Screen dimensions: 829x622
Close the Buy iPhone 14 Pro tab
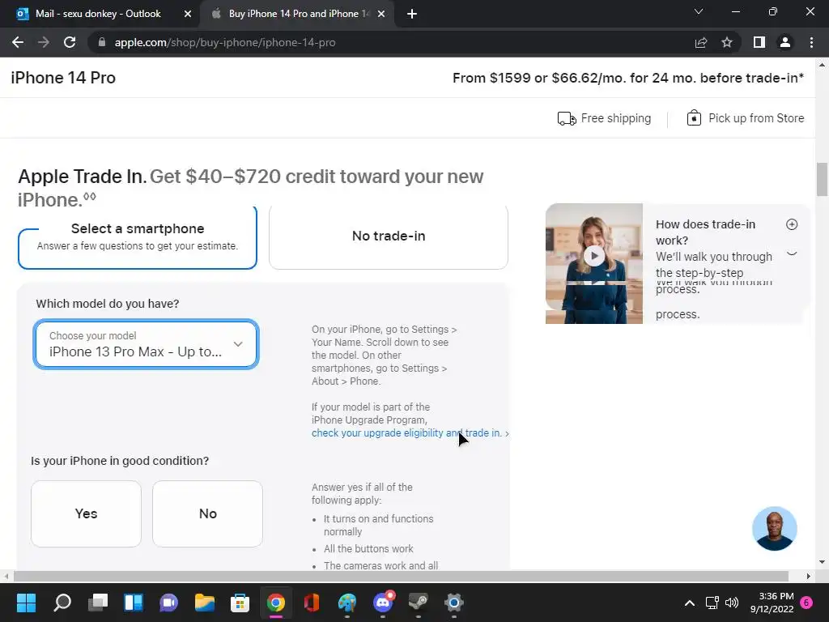(x=381, y=14)
